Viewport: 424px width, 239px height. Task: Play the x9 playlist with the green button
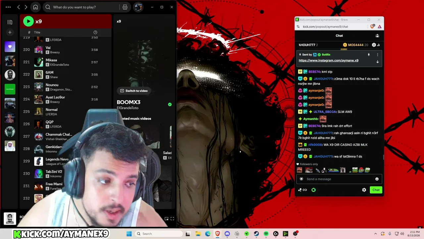tap(28, 21)
